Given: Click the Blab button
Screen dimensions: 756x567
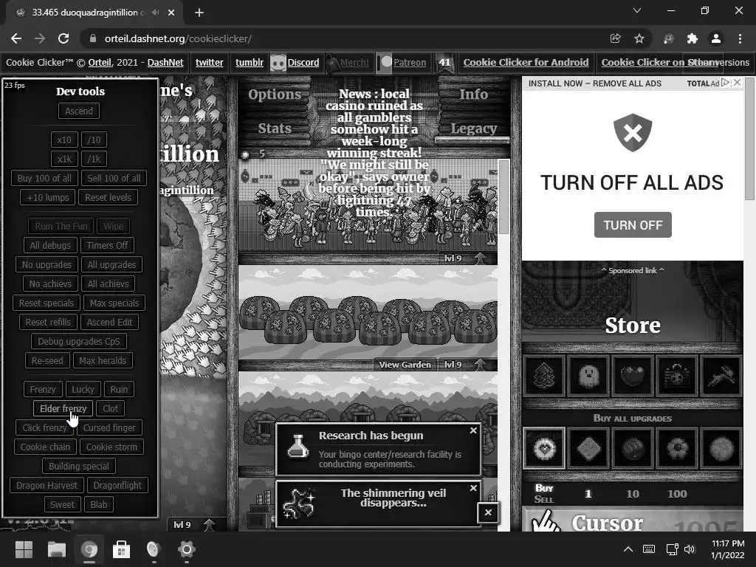Looking at the screenshot, I should [99, 504].
